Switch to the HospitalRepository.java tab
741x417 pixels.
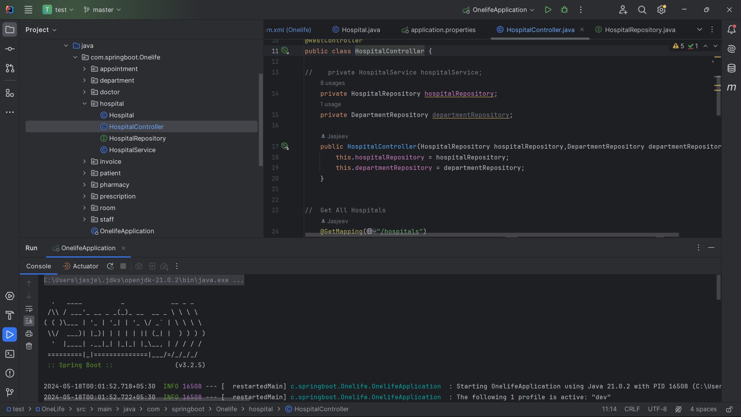click(x=635, y=30)
